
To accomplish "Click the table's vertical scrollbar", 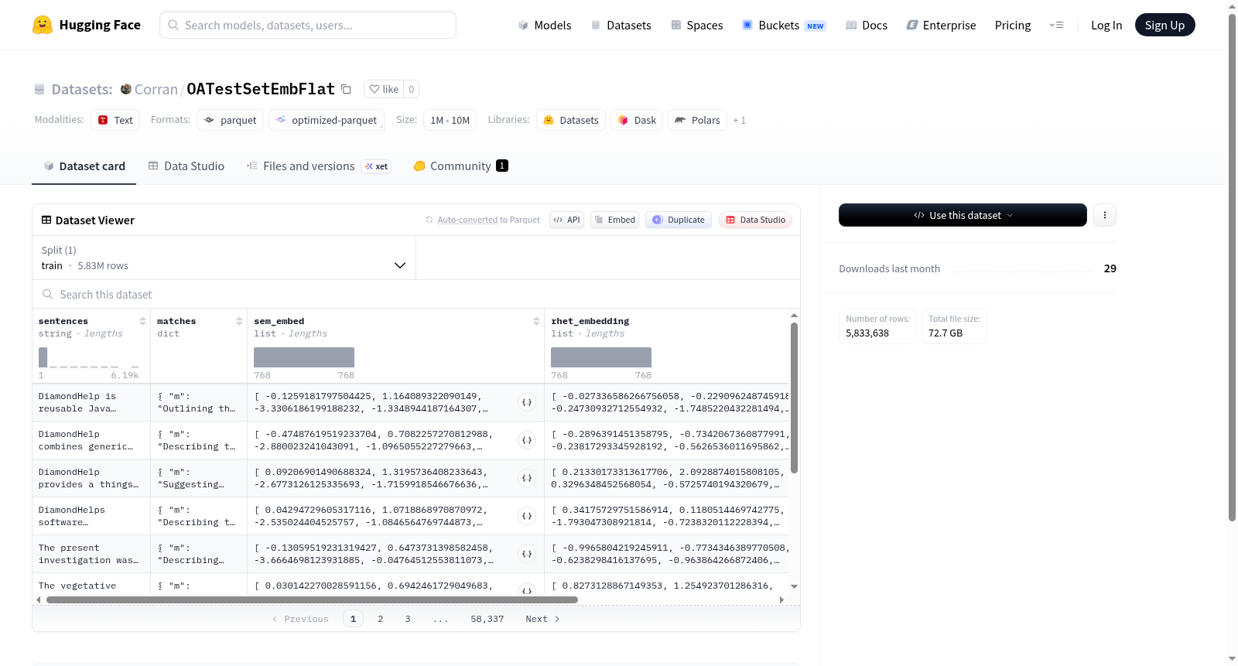I will tap(794, 398).
